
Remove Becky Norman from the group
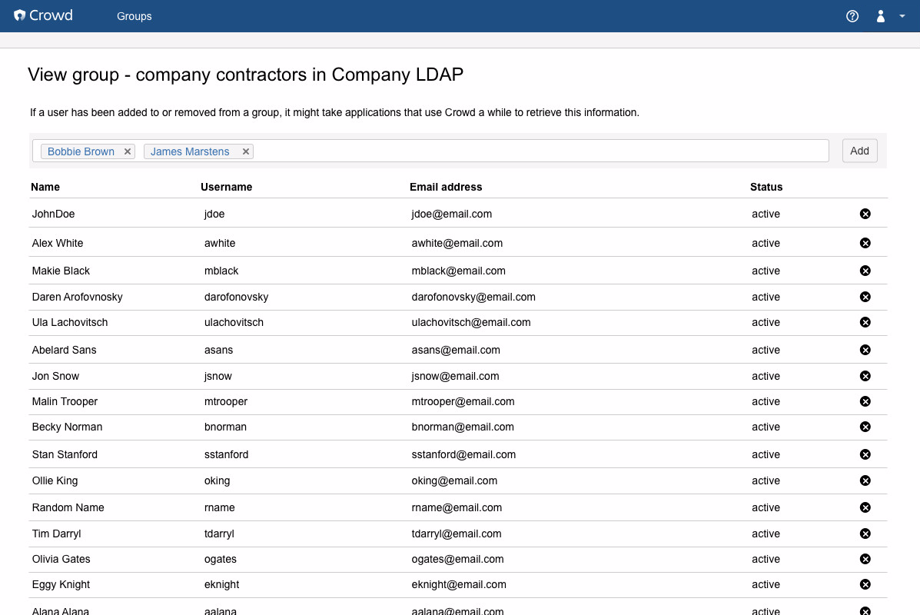865,427
